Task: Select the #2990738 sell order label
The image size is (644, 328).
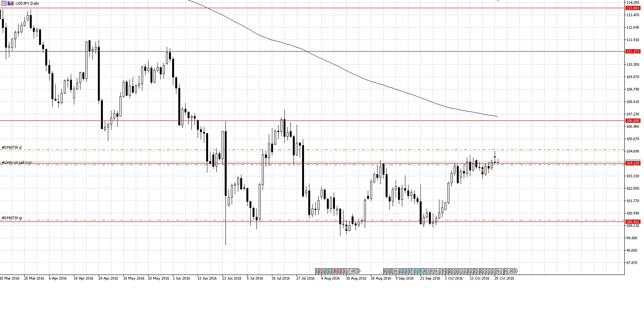Action: [17, 163]
